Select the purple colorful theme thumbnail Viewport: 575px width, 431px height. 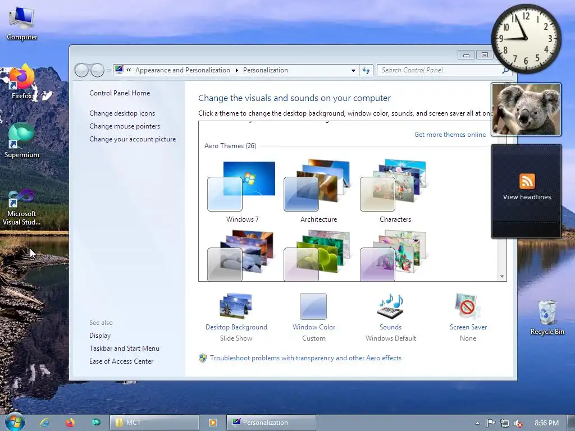coord(395,255)
